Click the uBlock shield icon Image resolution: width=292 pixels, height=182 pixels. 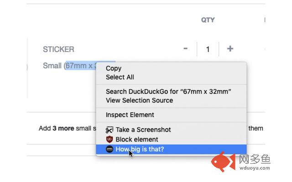[109, 139]
